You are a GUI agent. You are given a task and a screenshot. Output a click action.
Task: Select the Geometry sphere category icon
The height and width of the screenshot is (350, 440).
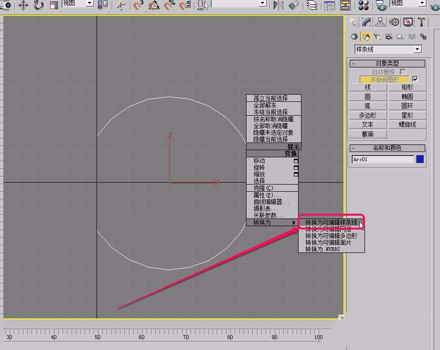354,37
